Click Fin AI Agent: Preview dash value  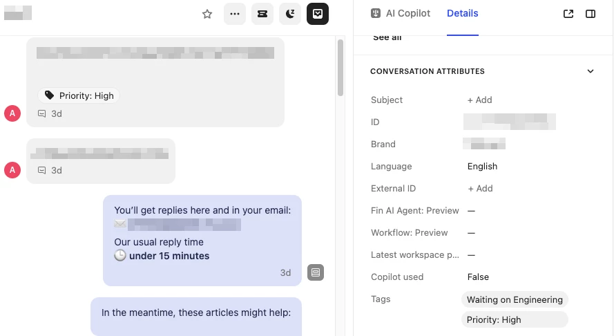(x=472, y=211)
